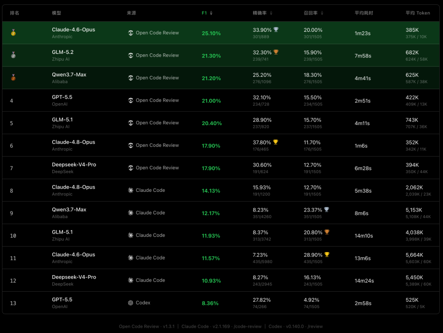The image size is (443, 333).
Task: Click the 平均耗时 column header
Action: click(364, 13)
